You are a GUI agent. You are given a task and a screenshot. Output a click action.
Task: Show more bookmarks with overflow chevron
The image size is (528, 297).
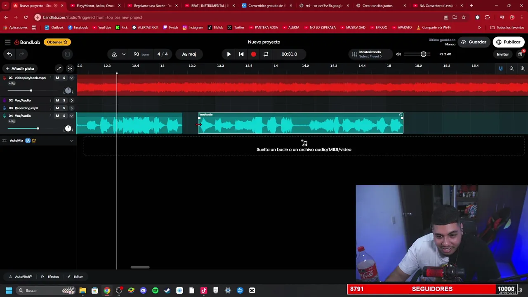tap(479, 28)
